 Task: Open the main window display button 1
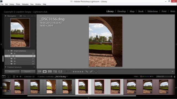[x=4, y=76]
